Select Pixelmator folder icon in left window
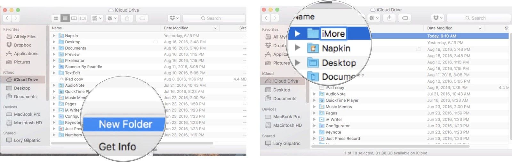The height and width of the screenshot is (162, 512). point(61,61)
